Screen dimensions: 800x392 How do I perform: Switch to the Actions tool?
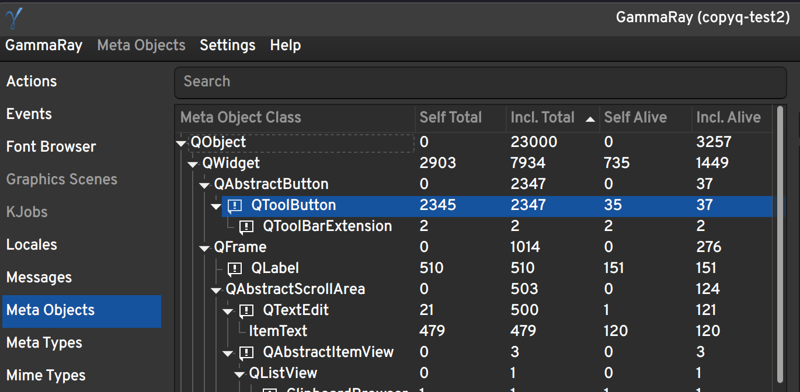82,81
